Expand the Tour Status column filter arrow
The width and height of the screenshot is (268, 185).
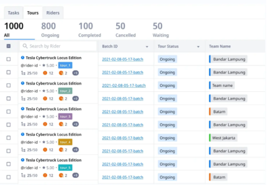coord(198,46)
